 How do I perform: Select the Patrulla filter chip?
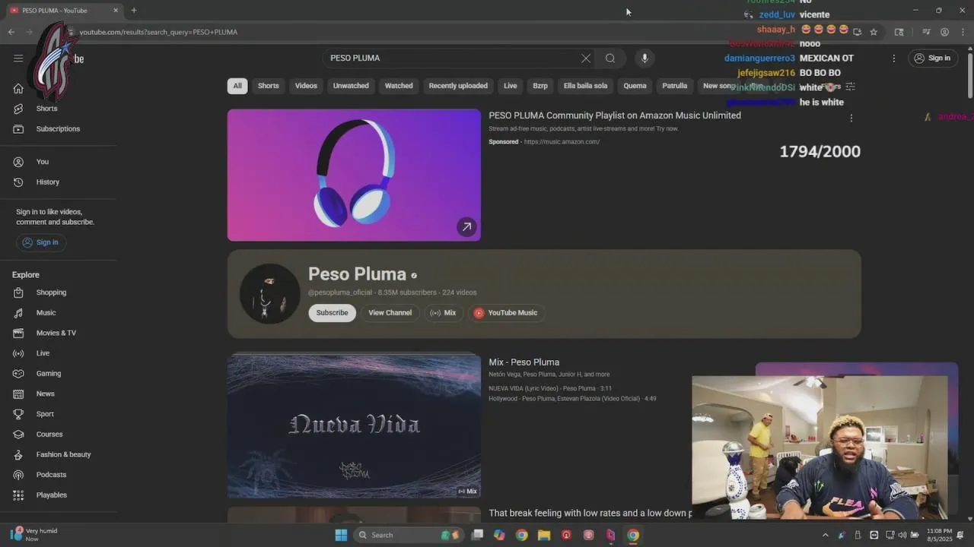(x=674, y=86)
